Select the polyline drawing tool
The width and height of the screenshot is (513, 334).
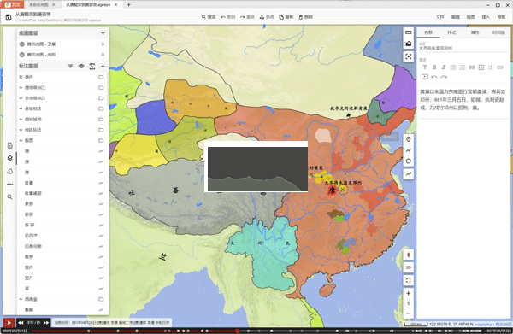[x=409, y=150]
